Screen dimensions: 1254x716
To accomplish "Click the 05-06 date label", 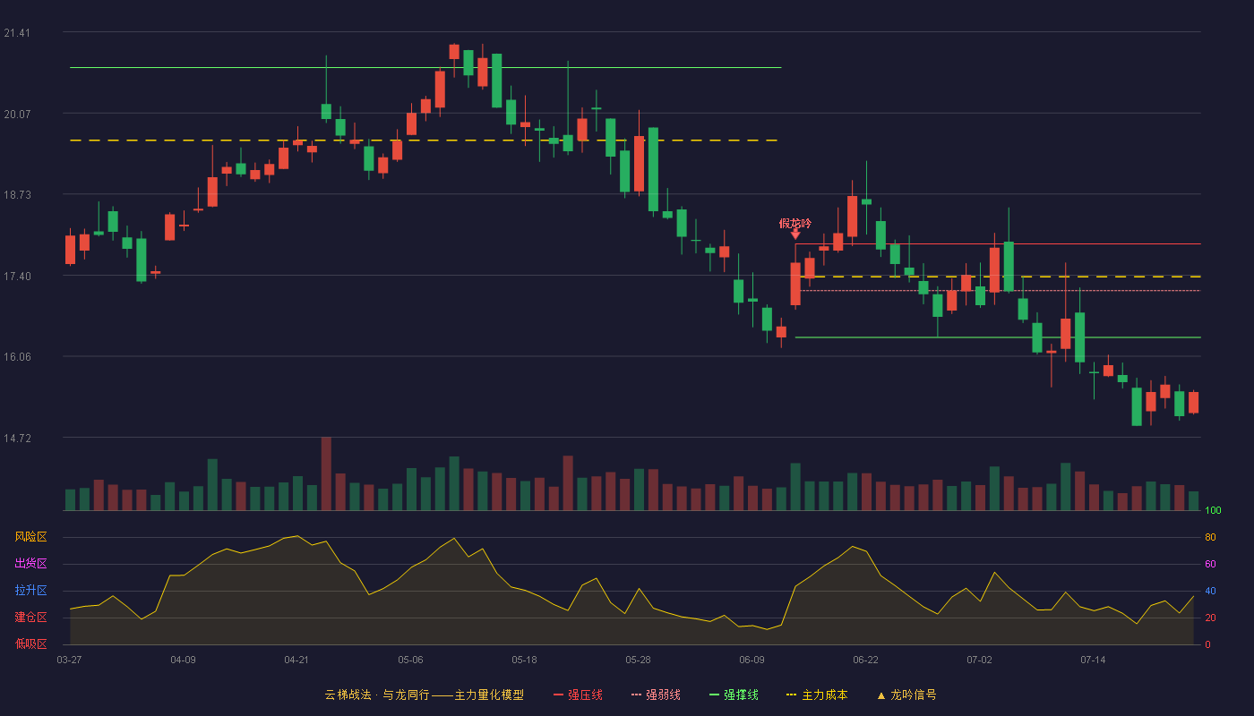I will click(x=410, y=660).
